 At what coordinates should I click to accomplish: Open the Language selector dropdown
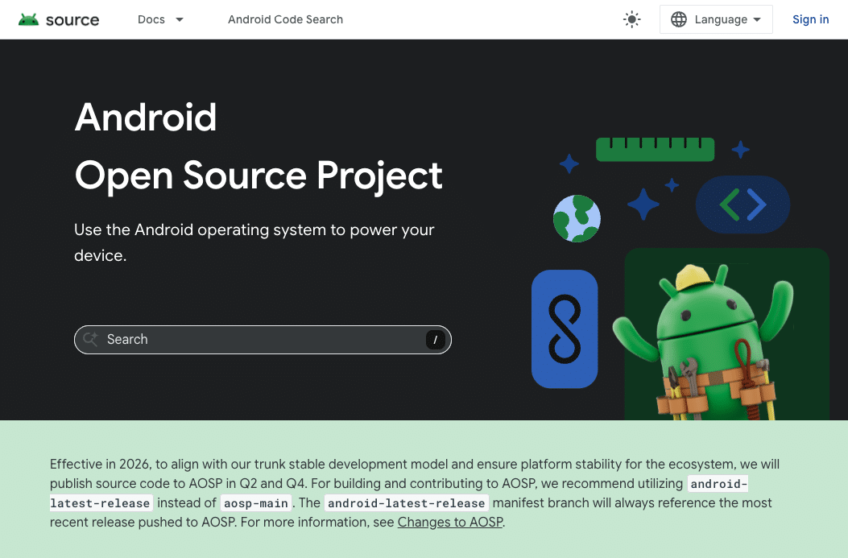tap(715, 19)
